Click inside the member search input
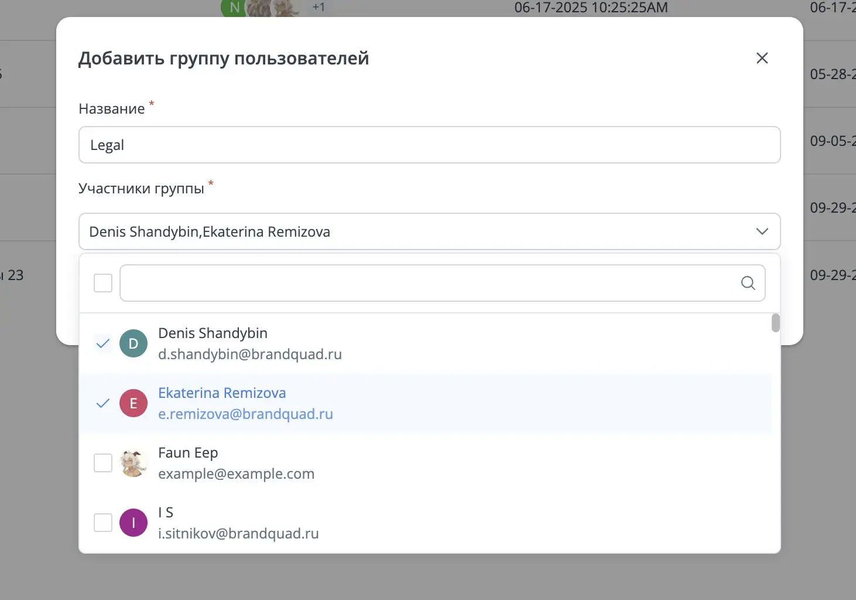This screenshot has width=856, height=600. click(410, 283)
